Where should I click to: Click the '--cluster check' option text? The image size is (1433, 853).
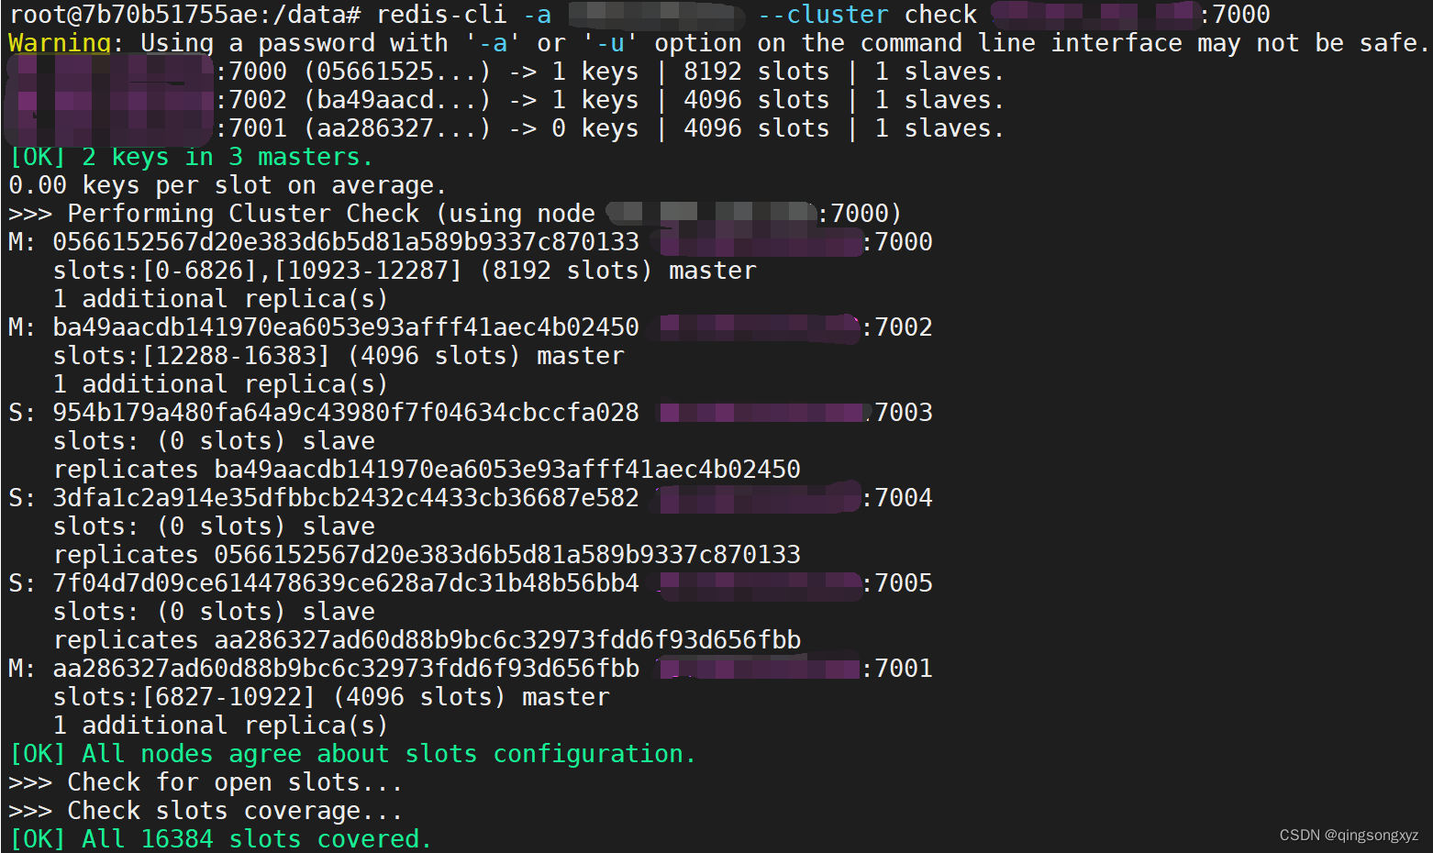coord(868,15)
